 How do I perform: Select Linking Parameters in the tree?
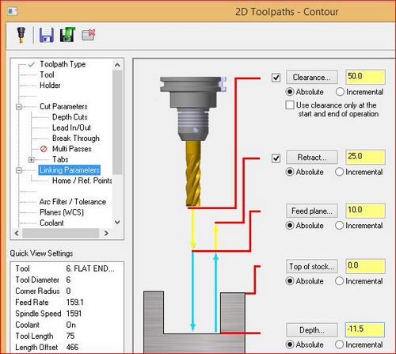70,170
